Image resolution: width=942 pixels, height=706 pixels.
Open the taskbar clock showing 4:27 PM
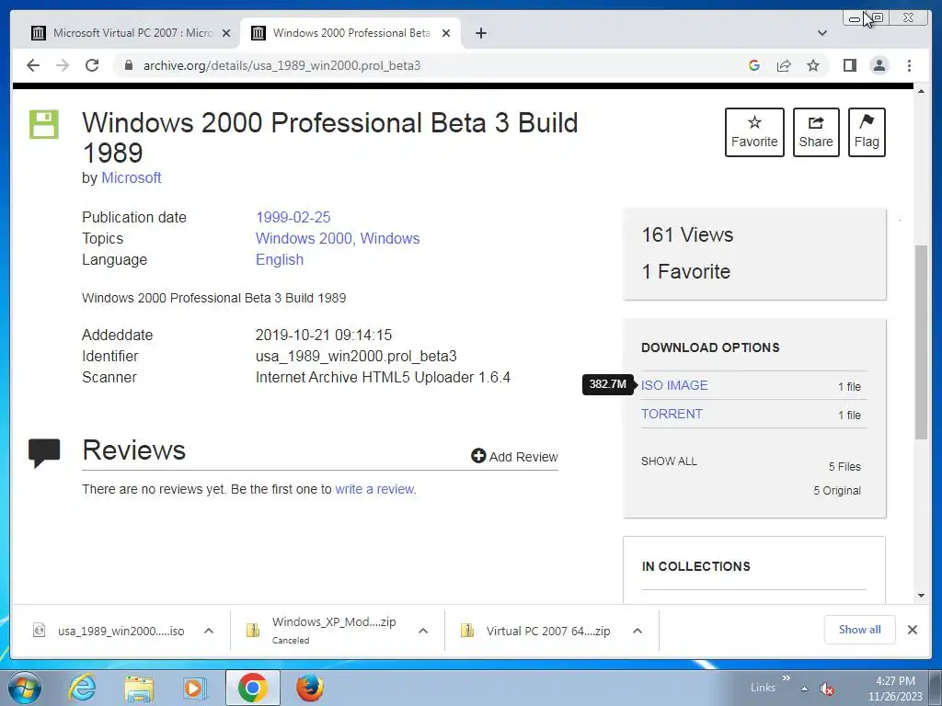pyautogui.click(x=895, y=689)
